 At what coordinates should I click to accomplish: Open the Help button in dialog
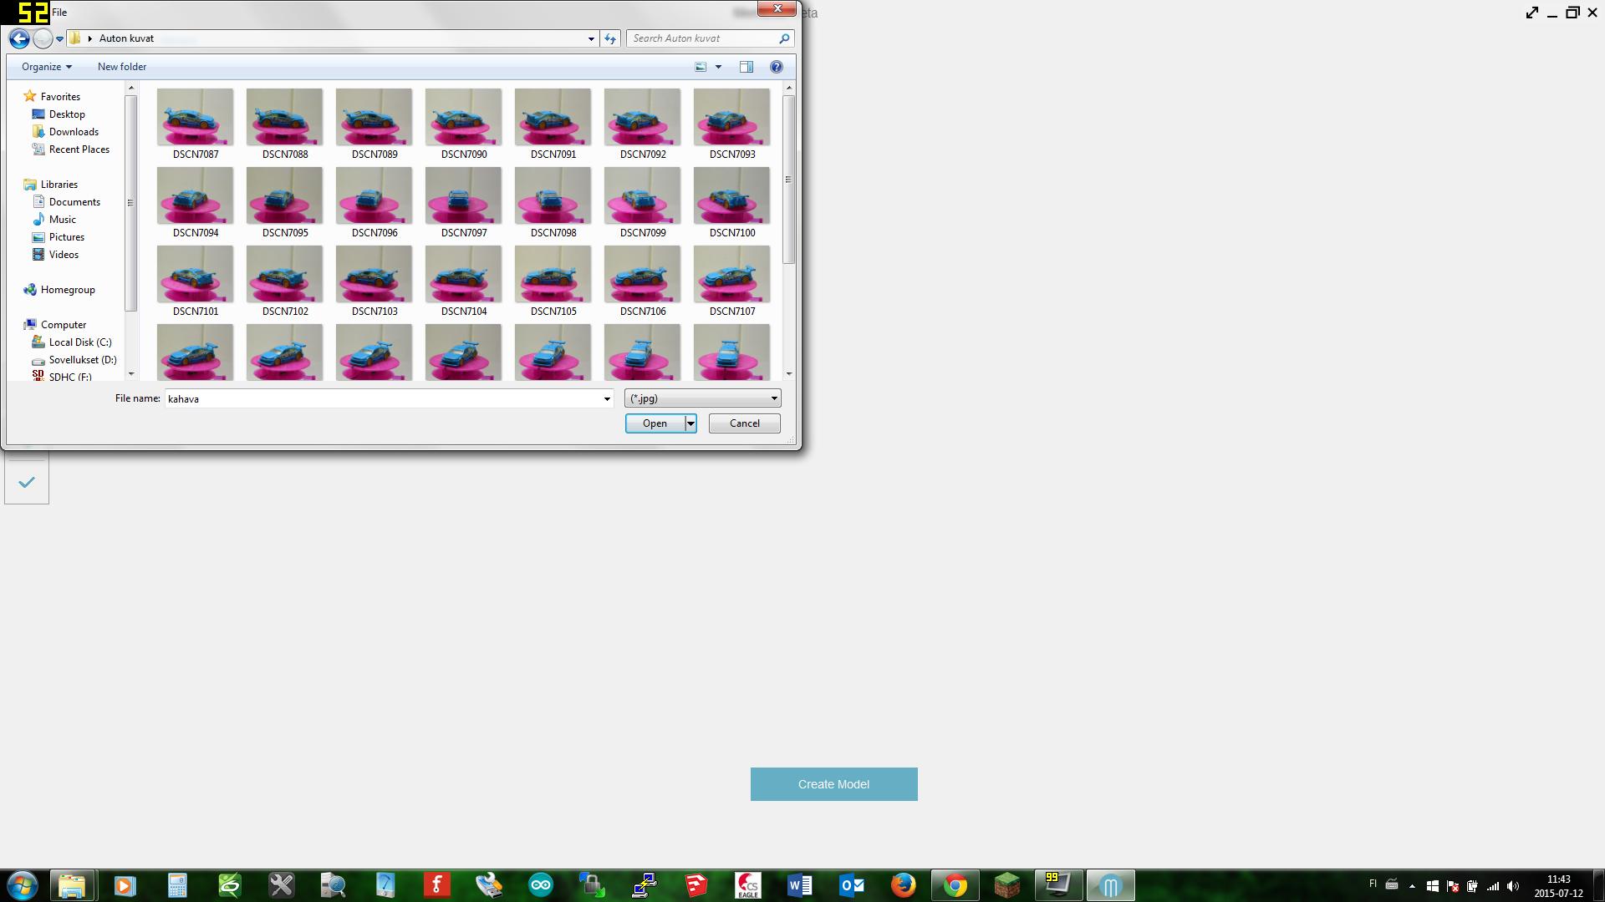[x=777, y=67]
